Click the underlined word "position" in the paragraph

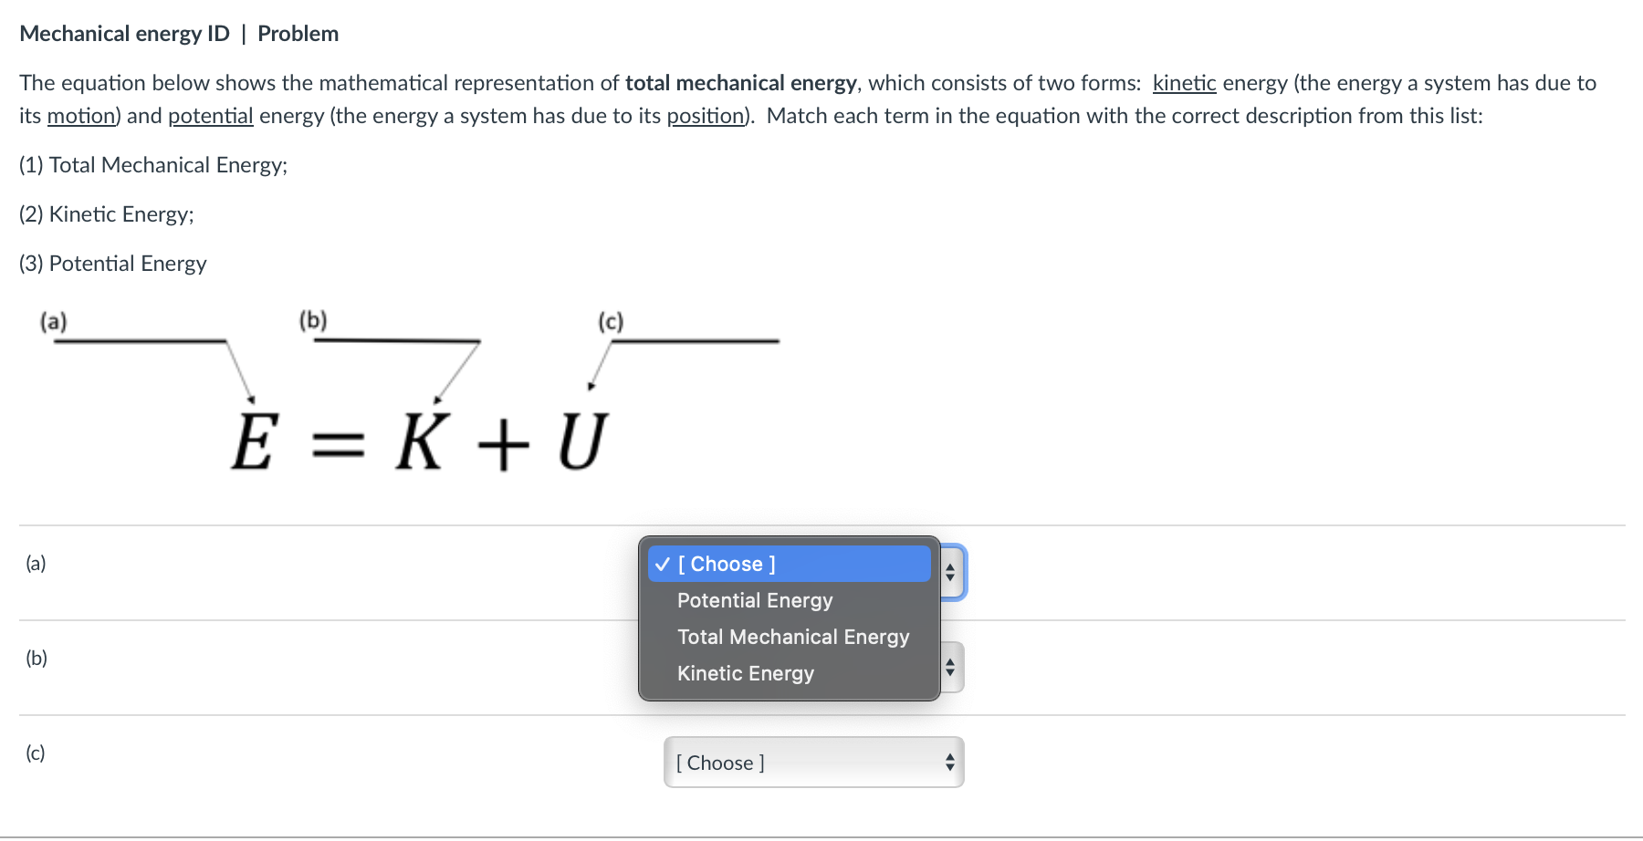click(x=704, y=116)
